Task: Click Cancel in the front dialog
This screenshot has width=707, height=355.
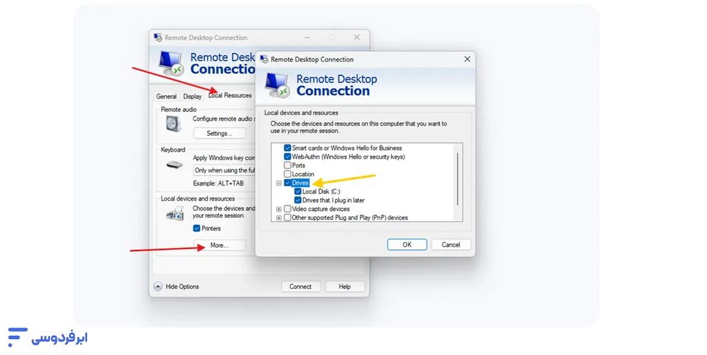Action: point(451,244)
